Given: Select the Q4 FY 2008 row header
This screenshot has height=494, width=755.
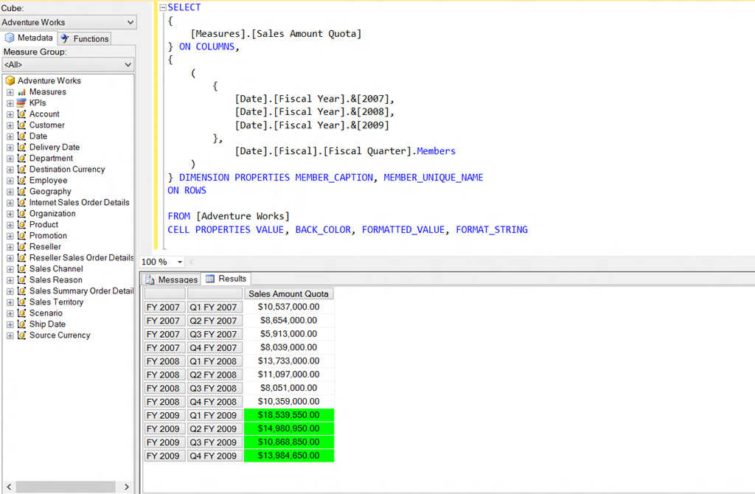Looking at the screenshot, I should (215, 402).
